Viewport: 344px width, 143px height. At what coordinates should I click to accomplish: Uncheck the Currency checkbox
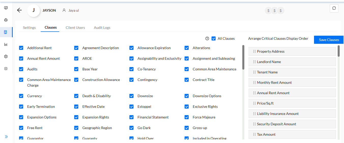click(x=21, y=96)
